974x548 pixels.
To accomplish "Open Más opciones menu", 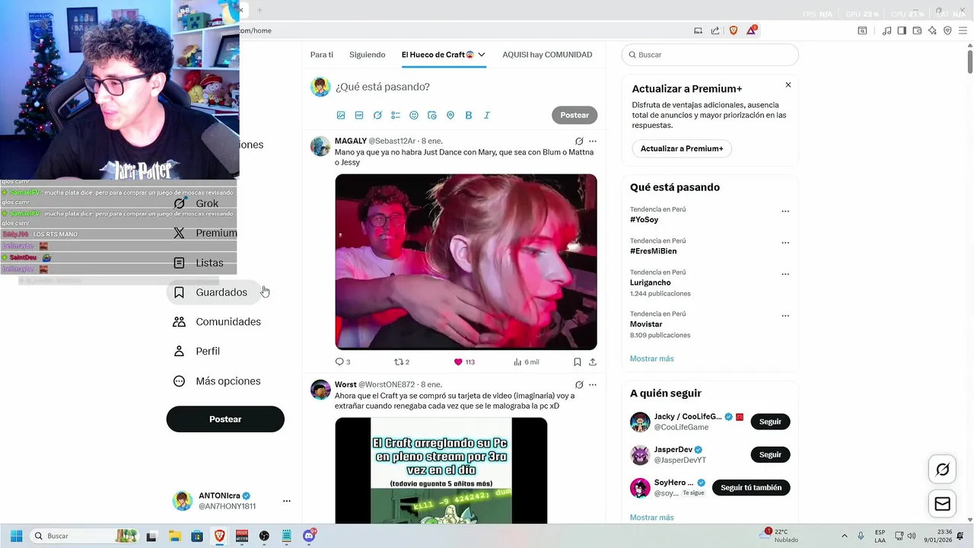I will 217,381.
